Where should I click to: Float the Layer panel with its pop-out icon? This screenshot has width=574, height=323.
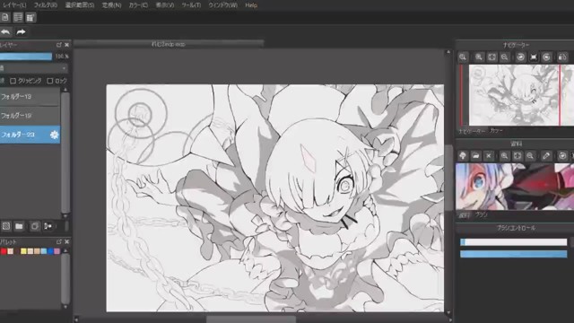tap(59, 45)
